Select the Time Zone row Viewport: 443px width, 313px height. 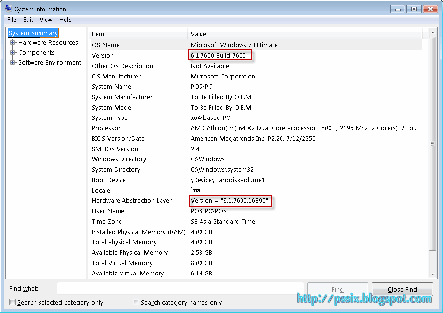[256, 222]
